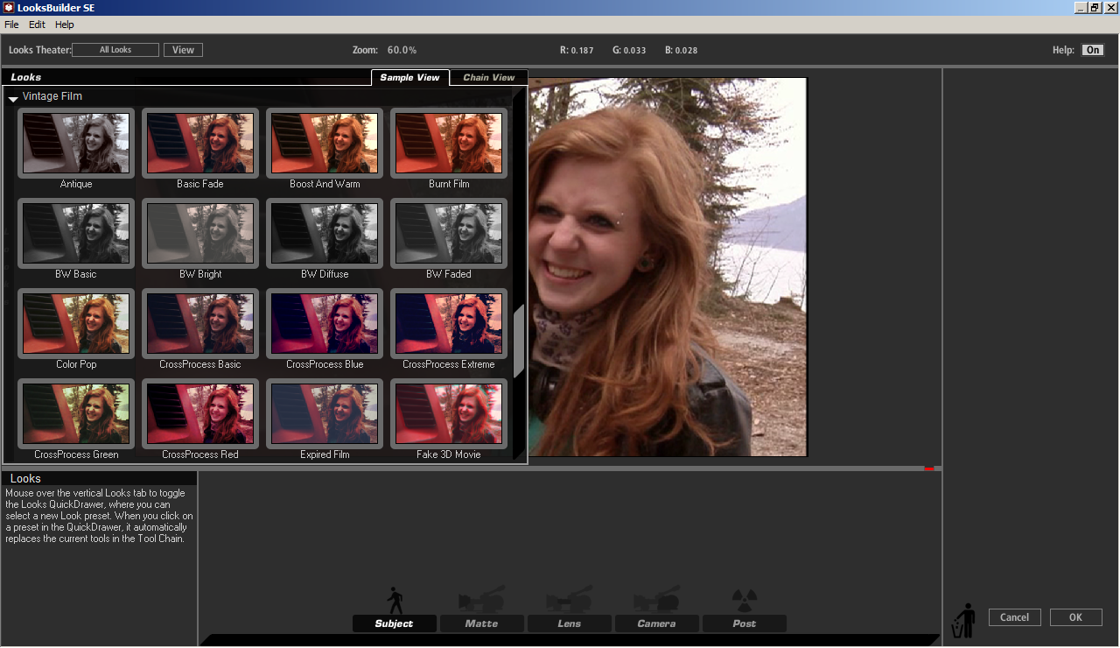Image resolution: width=1120 pixels, height=648 pixels.
Task: Click the Camera stage icon
Action: click(656, 599)
